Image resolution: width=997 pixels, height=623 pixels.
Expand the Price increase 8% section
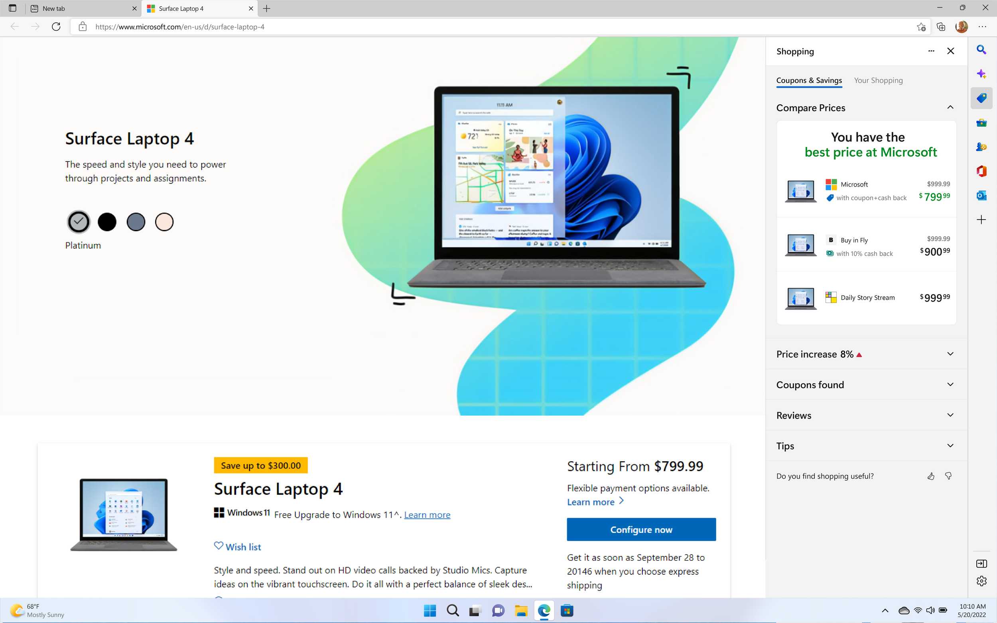(866, 354)
